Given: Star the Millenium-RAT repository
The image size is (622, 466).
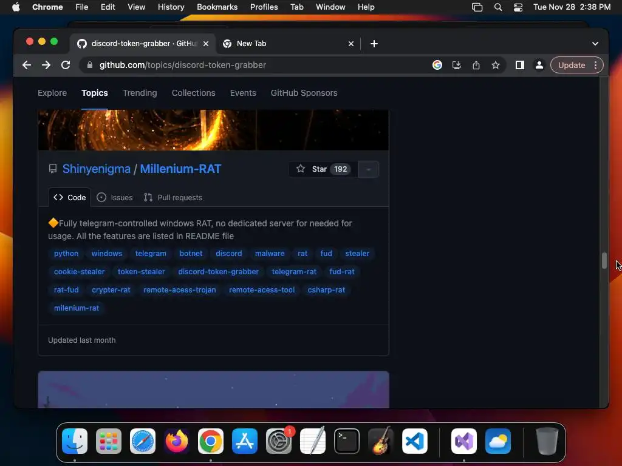Looking at the screenshot, I should pos(323,169).
